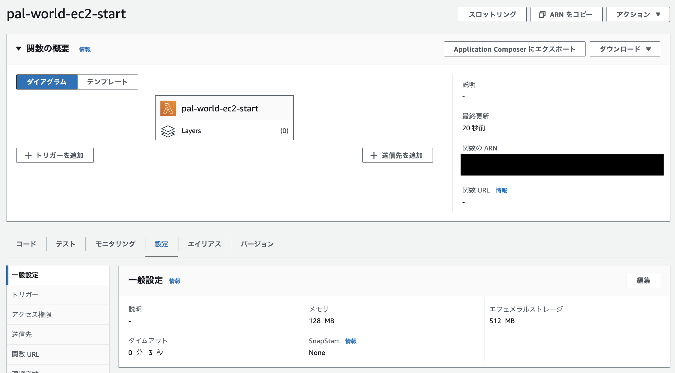Image resolution: width=675 pixels, height=373 pixels.
Task: Click the orange Lambda function icon
Action: [x=168, y=108]
